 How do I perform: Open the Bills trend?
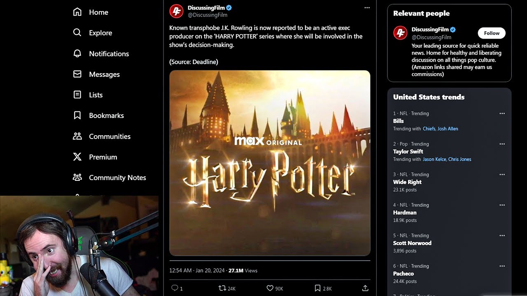coord(398,121)
